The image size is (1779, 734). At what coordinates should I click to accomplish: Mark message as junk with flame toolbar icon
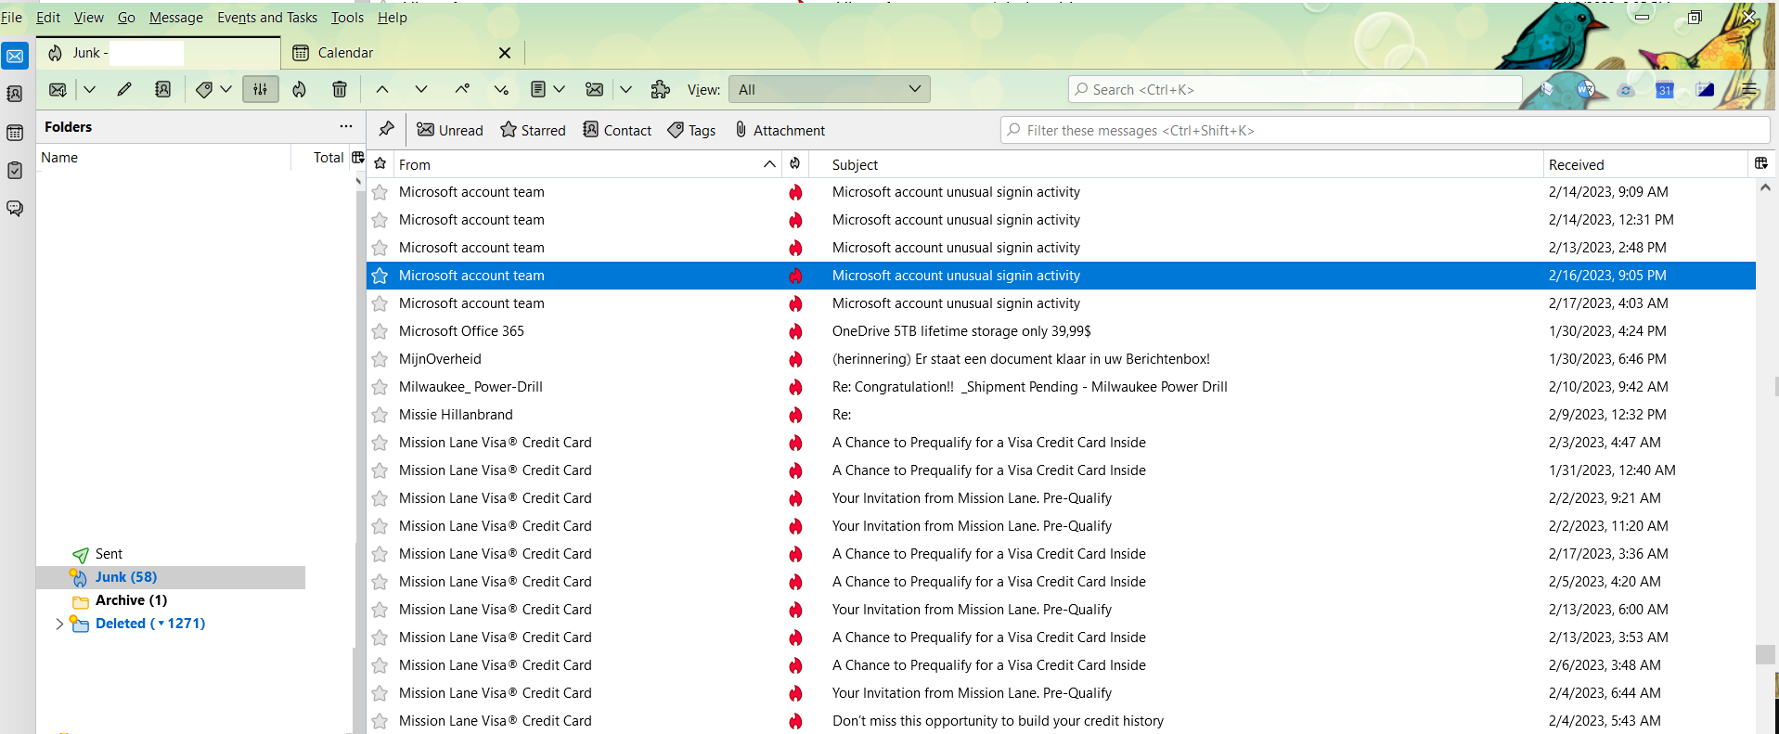click(x=299, y=89)
